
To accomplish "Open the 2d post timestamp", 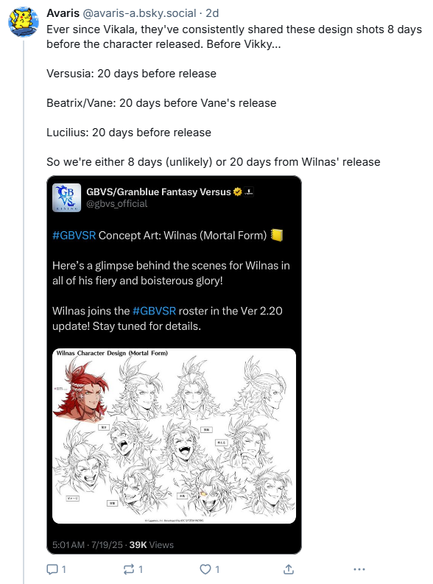I will (x=212, y=13).
